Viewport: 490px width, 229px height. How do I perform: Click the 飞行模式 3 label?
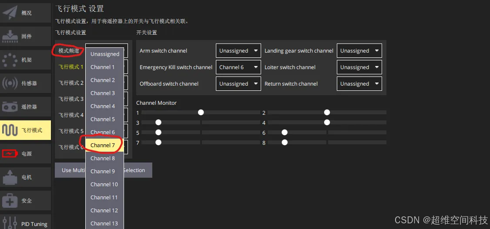click(71, 99)
